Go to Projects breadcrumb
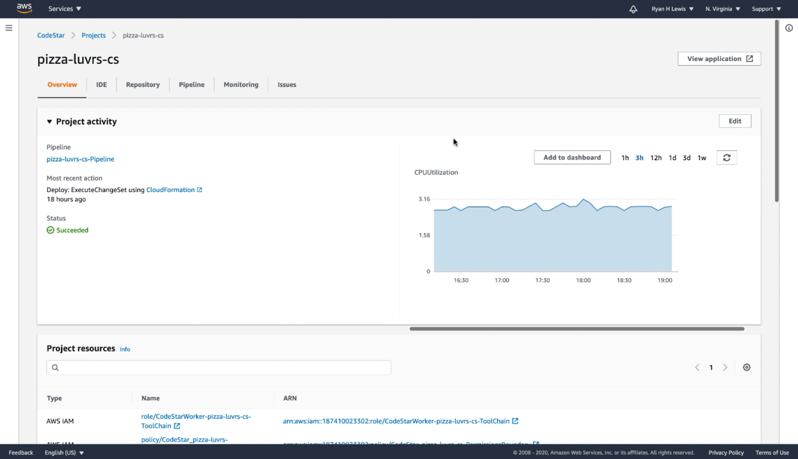 click(x=94, y=35)
